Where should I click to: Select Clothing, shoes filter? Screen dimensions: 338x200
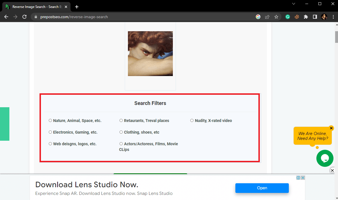tap(121, 132)
